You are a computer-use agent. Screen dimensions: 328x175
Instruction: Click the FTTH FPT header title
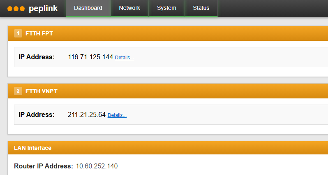pos(39,33)
